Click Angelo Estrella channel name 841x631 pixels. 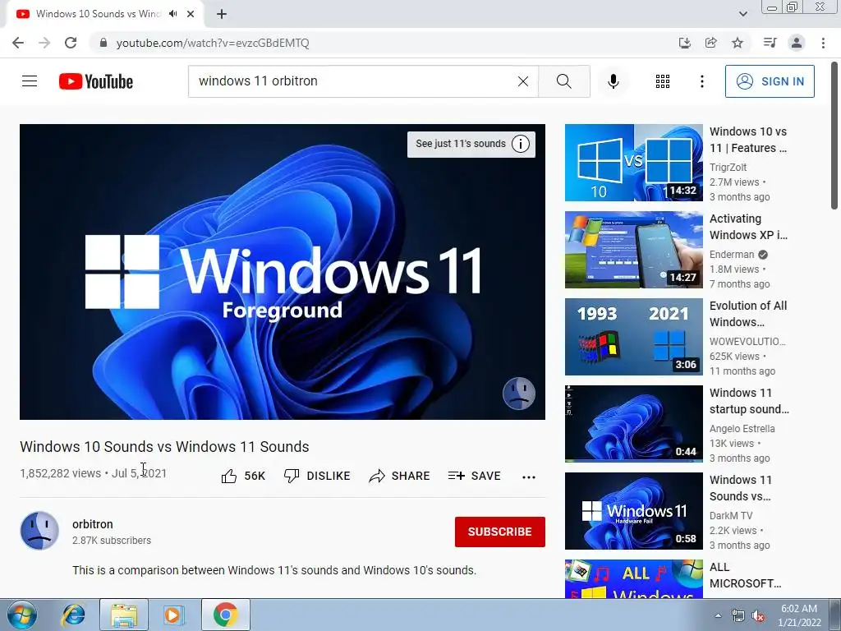pyautogui.click(x=742, y=429)
